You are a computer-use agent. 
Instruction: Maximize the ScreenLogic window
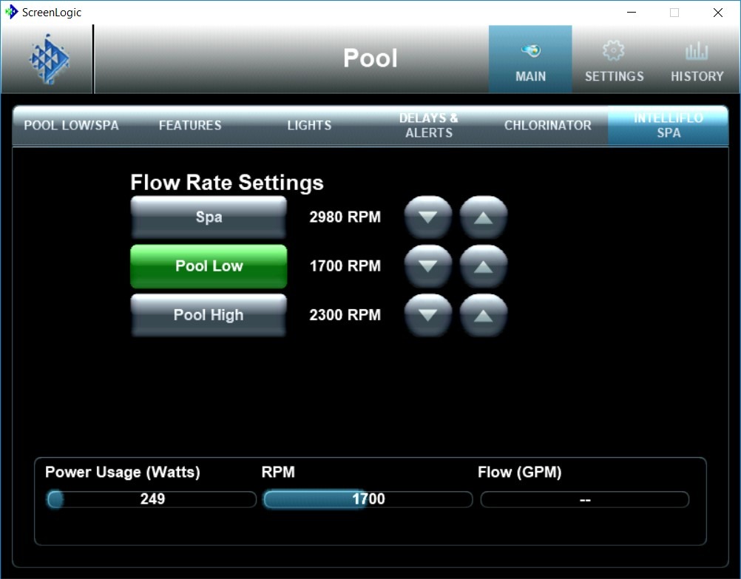click(x=674, y=13)
